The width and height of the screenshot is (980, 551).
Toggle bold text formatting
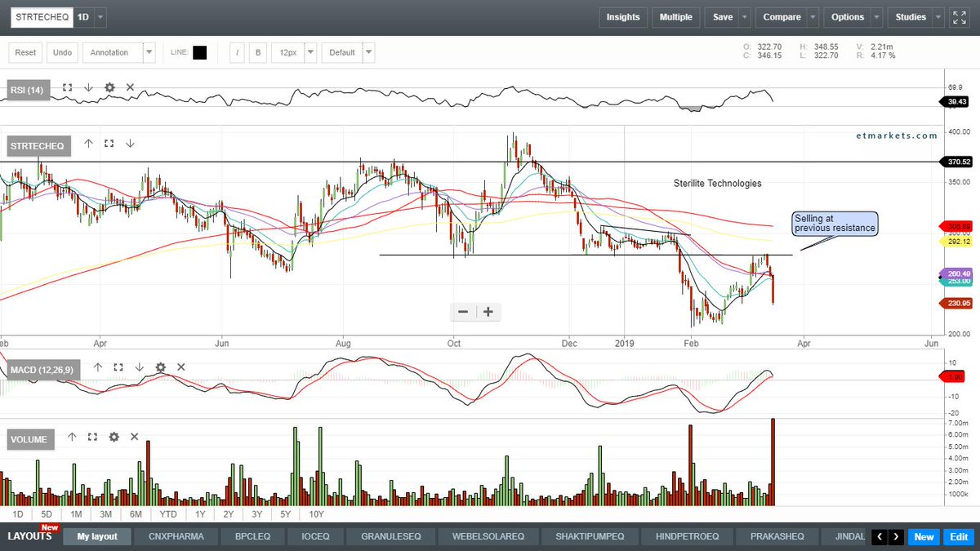pyautogui.click(x=257, y=51)
